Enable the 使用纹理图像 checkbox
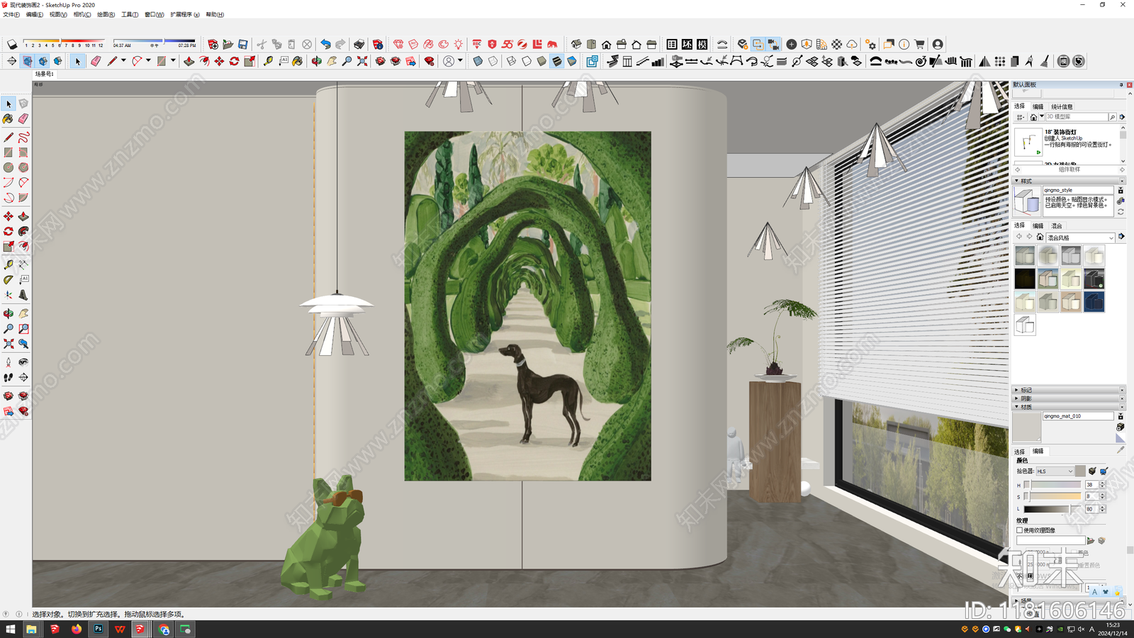 coord(1020,530)
